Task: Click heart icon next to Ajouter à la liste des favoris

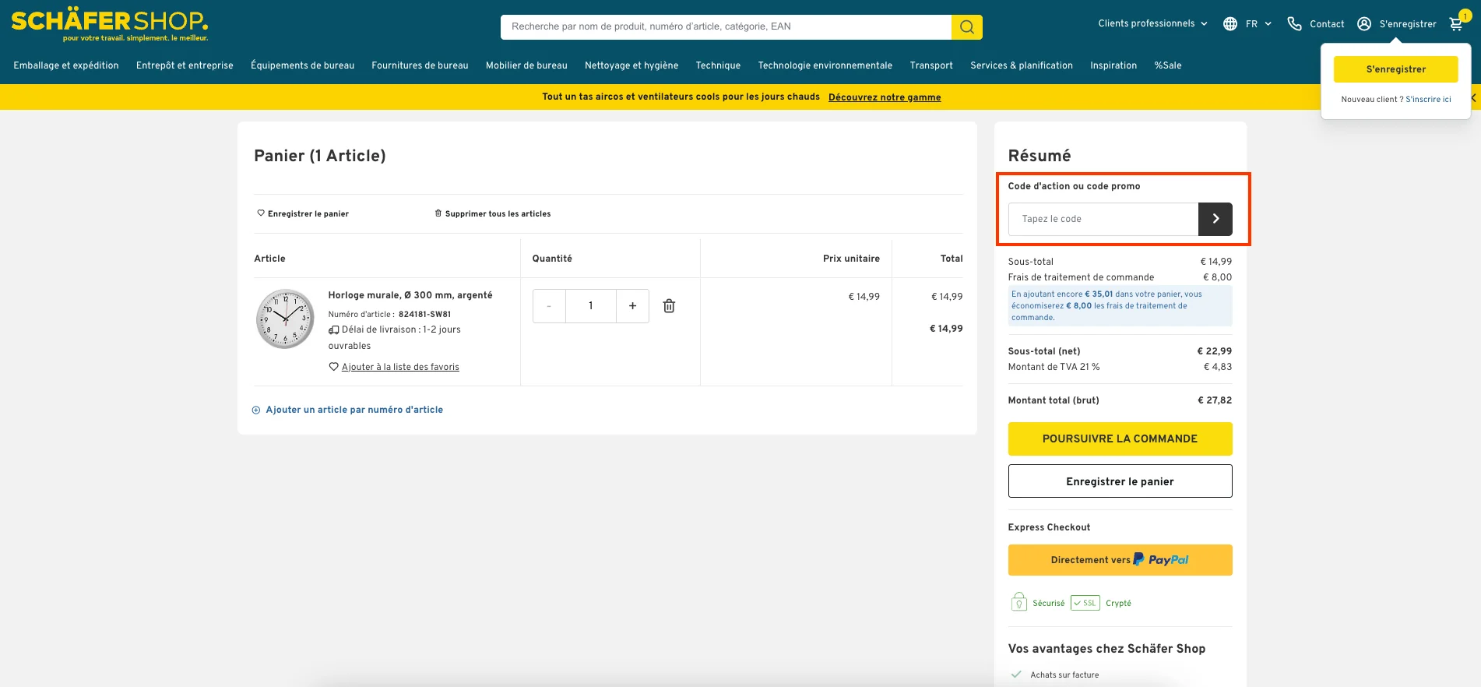Action: [x=333, y=367]
